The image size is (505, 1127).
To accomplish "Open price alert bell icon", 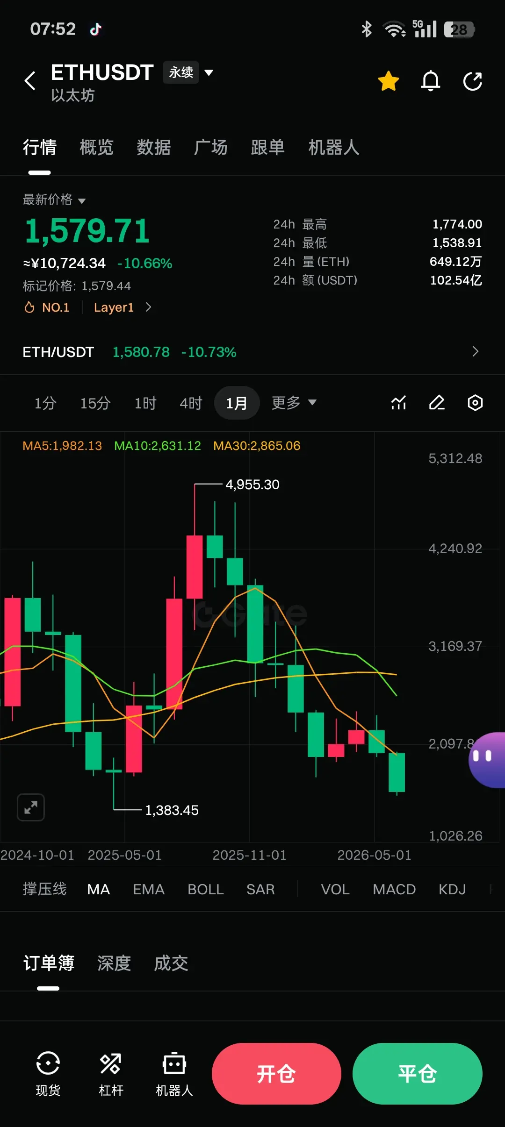I will tap(431, 81).
